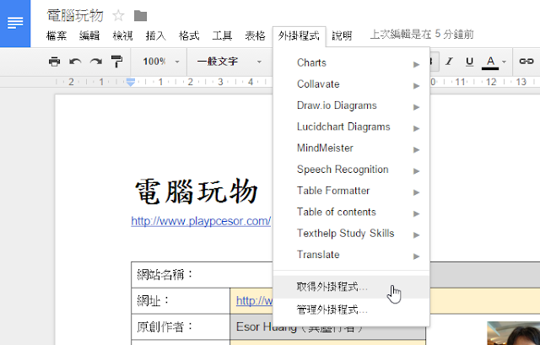Select Collavate add-on entry
This screenshot has width=540, height=345.
click(351, 84)
